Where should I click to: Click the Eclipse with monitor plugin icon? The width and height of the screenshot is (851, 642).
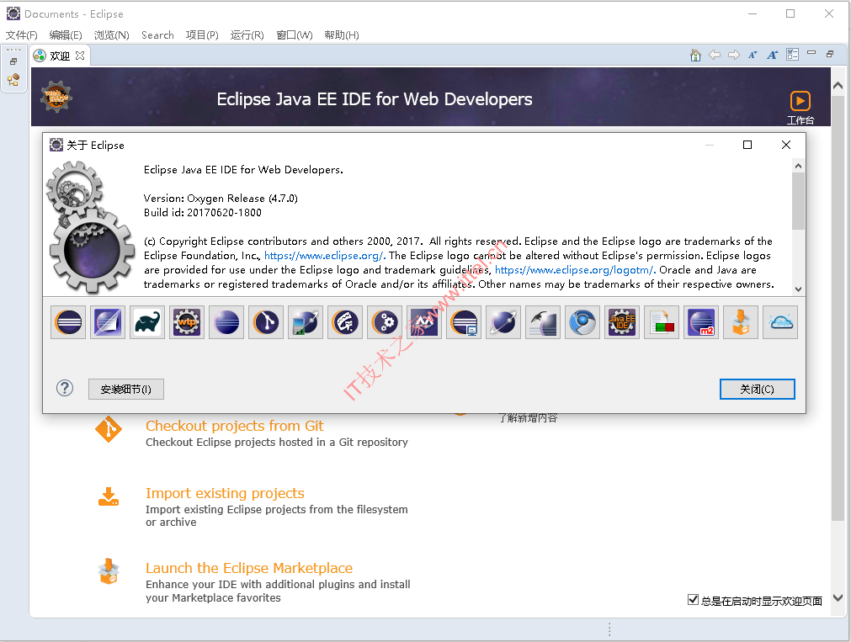(x=464, y=322)
